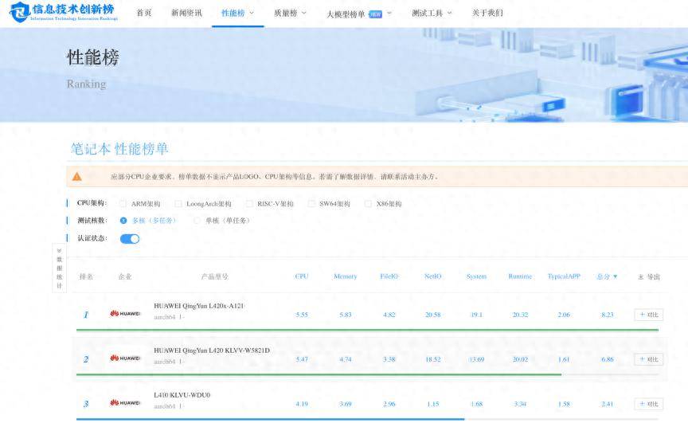Toggle the 认证状态 switch
Screen dimensions: 688x423
point(130,239)
